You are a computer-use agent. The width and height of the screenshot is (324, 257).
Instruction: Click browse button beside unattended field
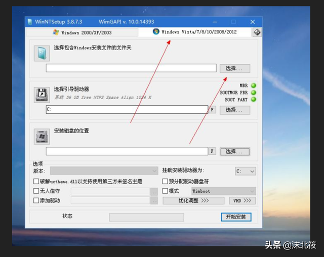pos(154,192)
